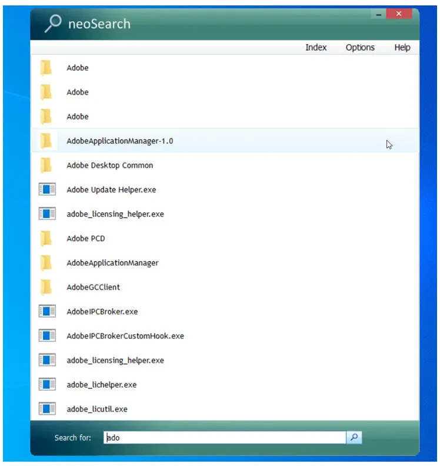Click folder icon next to Adobe PCD

(x=46, y=239)
